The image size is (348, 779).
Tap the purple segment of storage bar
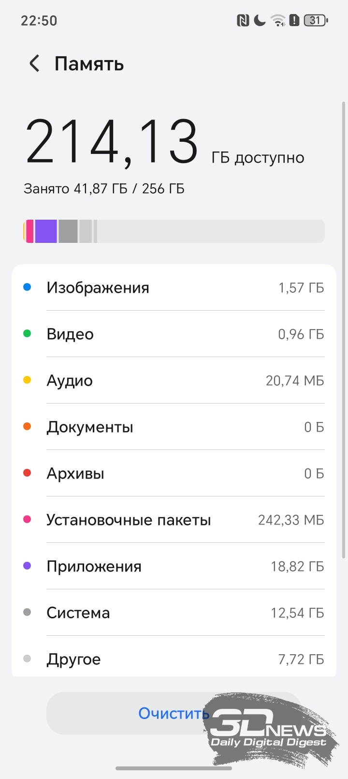(x=46, y=231)
